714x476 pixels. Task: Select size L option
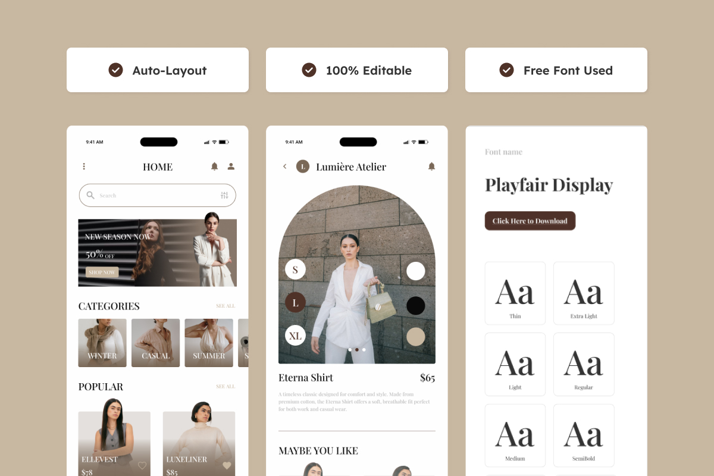point(295,303)
